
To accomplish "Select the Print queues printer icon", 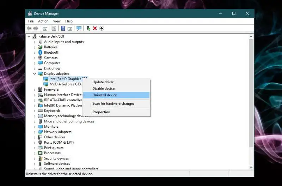I will tap(40, 148).
